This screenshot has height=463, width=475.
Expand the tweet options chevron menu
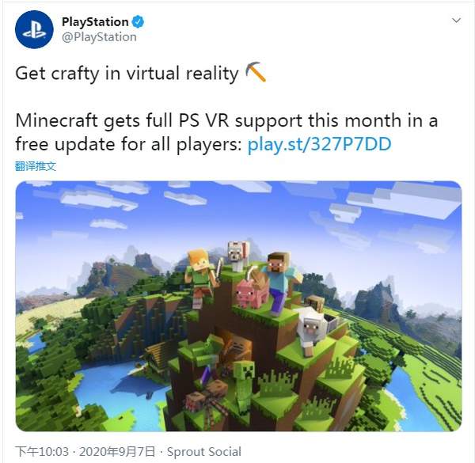(456, 21)
